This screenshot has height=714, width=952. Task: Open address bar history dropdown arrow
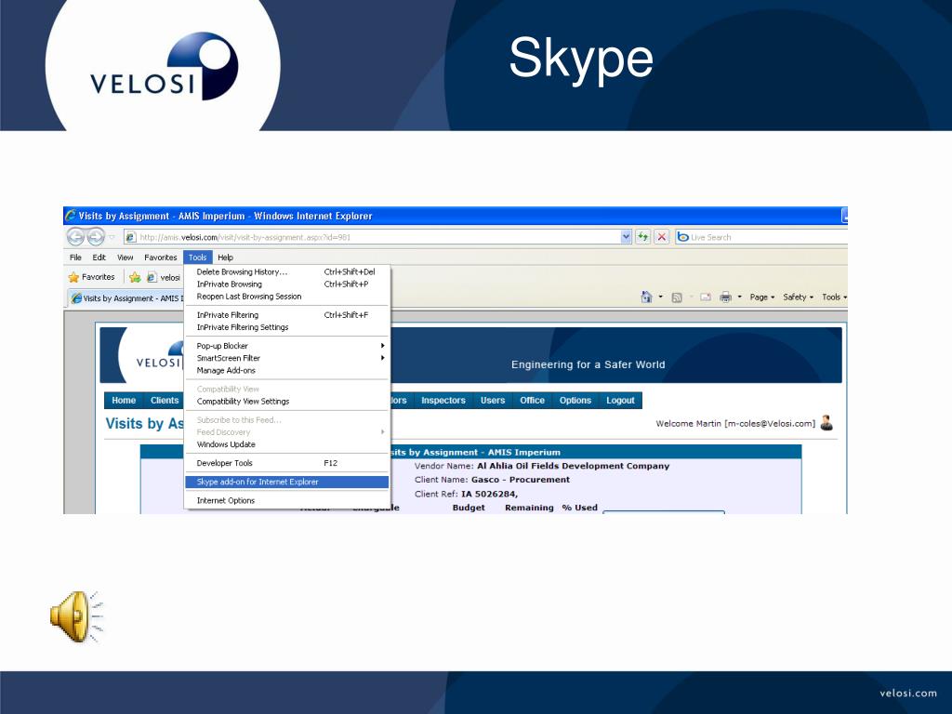(626, 237)
